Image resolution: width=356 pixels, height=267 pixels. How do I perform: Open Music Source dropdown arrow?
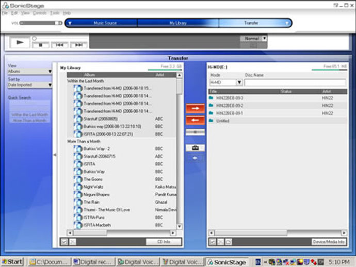click(70, 23)
